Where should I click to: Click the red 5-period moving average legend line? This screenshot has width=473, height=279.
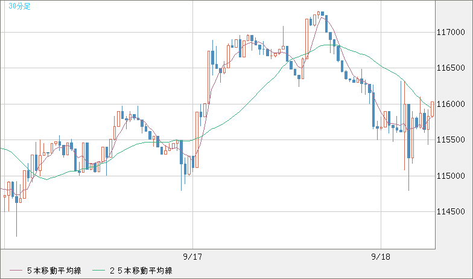pos(16,271)
